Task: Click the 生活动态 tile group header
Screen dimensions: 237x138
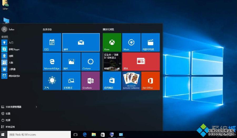Action: click(47, 29)
